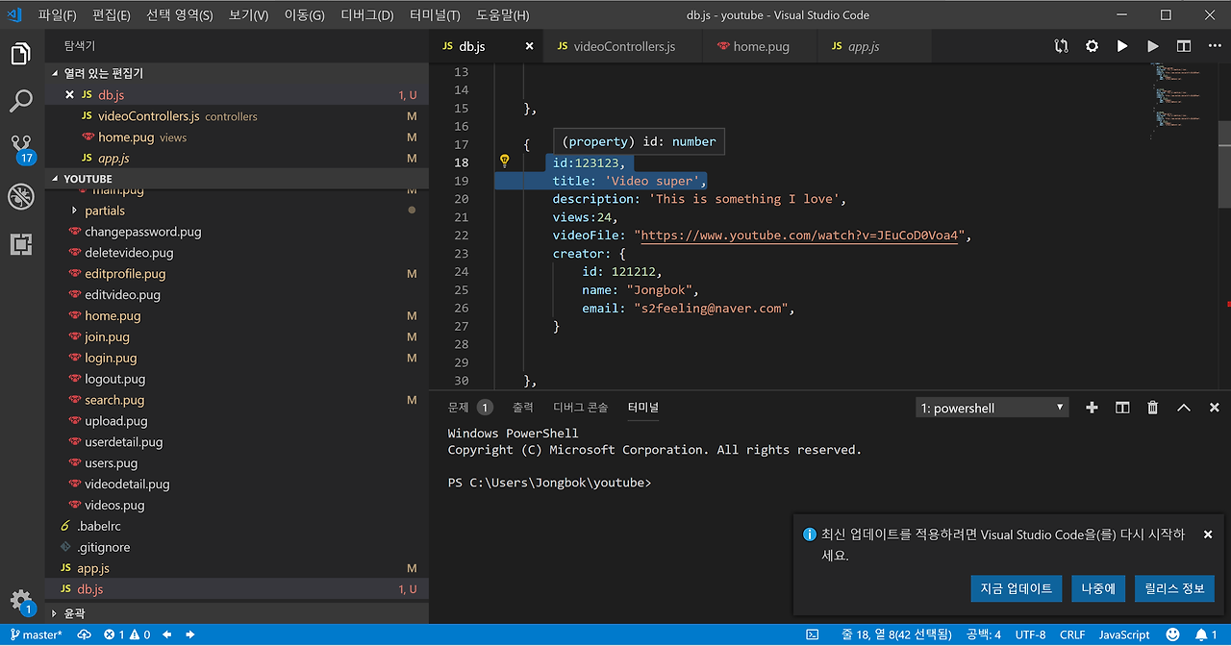Switch to the videoControllers.js tab
The width and height of the screenshot is (1231, 646).
click(x=624, y=46)
